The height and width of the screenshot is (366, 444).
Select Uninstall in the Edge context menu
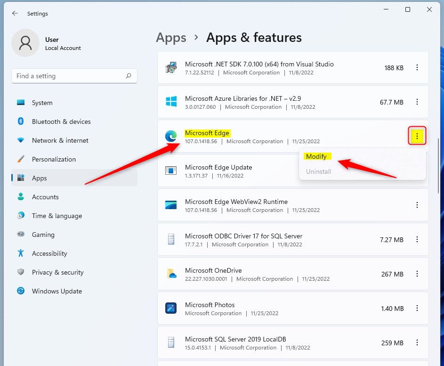point(318,171)
